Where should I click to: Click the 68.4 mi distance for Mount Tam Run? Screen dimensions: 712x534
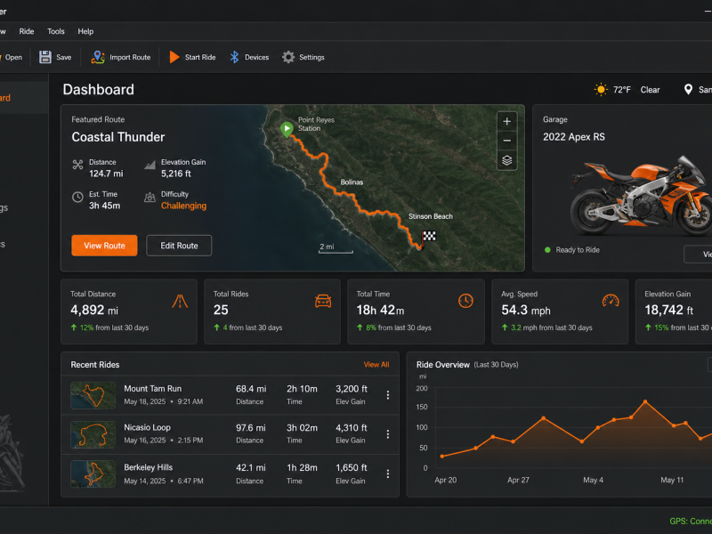251,389
